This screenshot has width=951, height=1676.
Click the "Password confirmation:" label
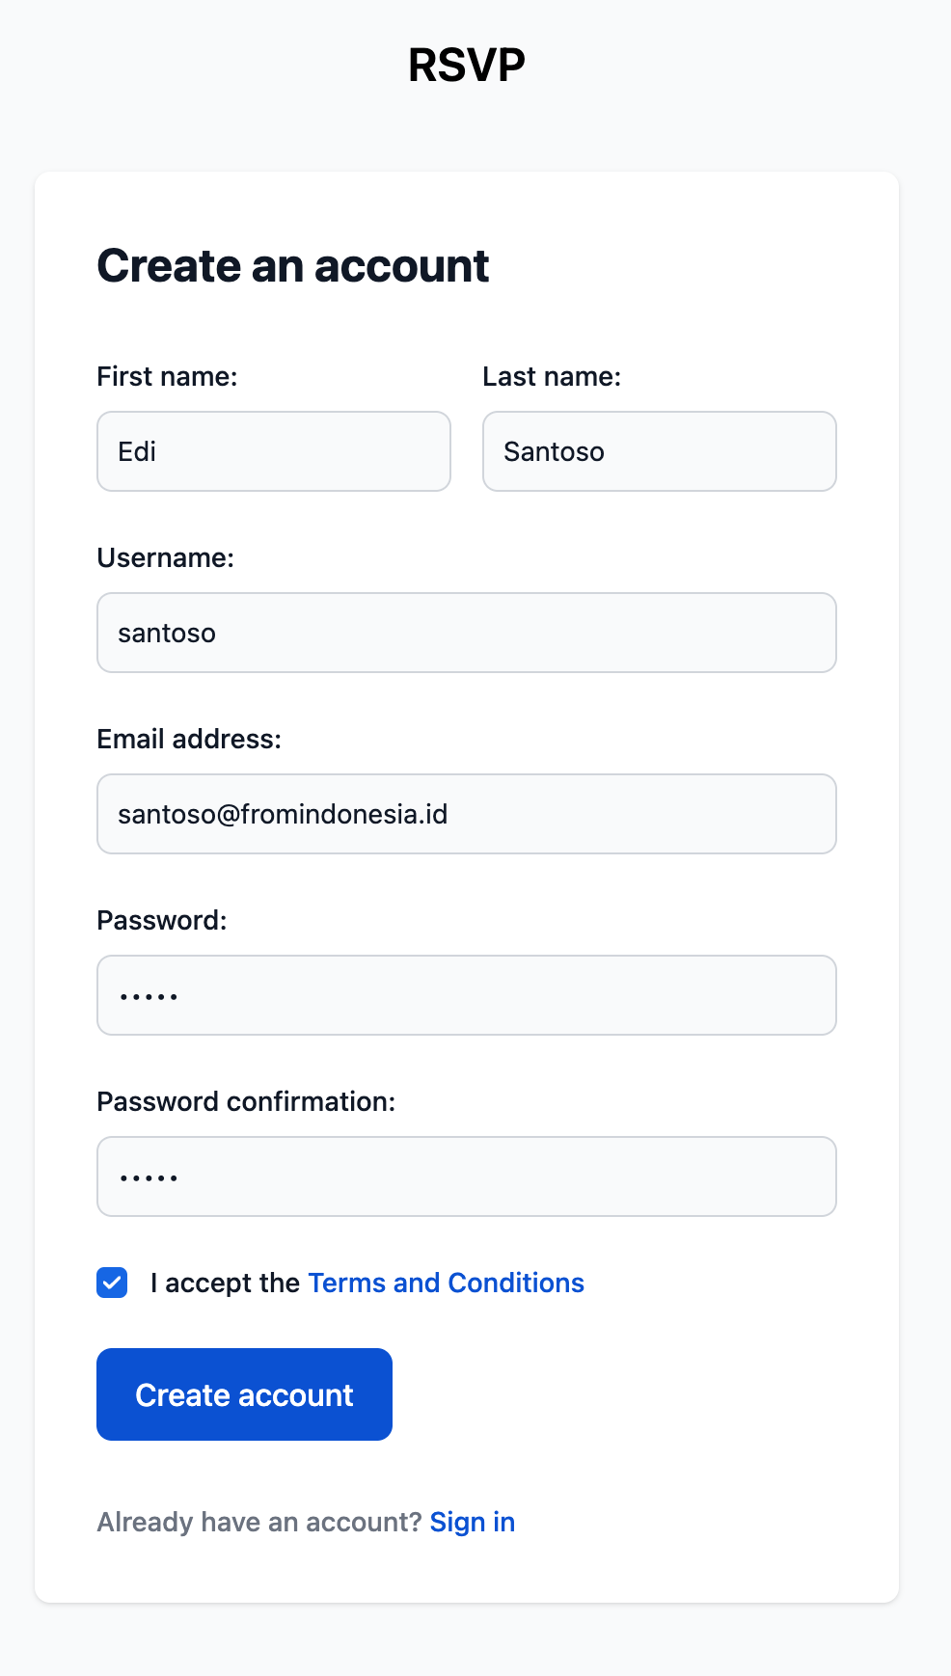246,1101
